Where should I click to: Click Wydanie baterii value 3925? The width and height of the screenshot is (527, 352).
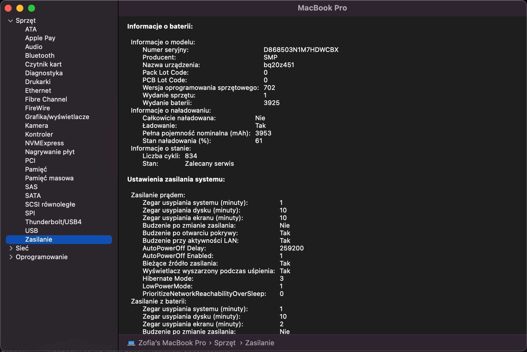click(272, 103)
